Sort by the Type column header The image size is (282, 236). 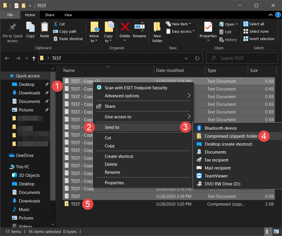226,71
